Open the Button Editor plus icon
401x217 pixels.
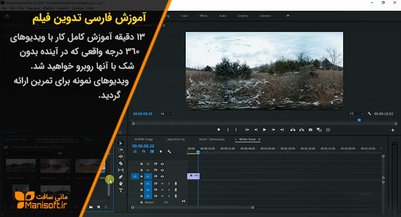[x=393, y=130]
